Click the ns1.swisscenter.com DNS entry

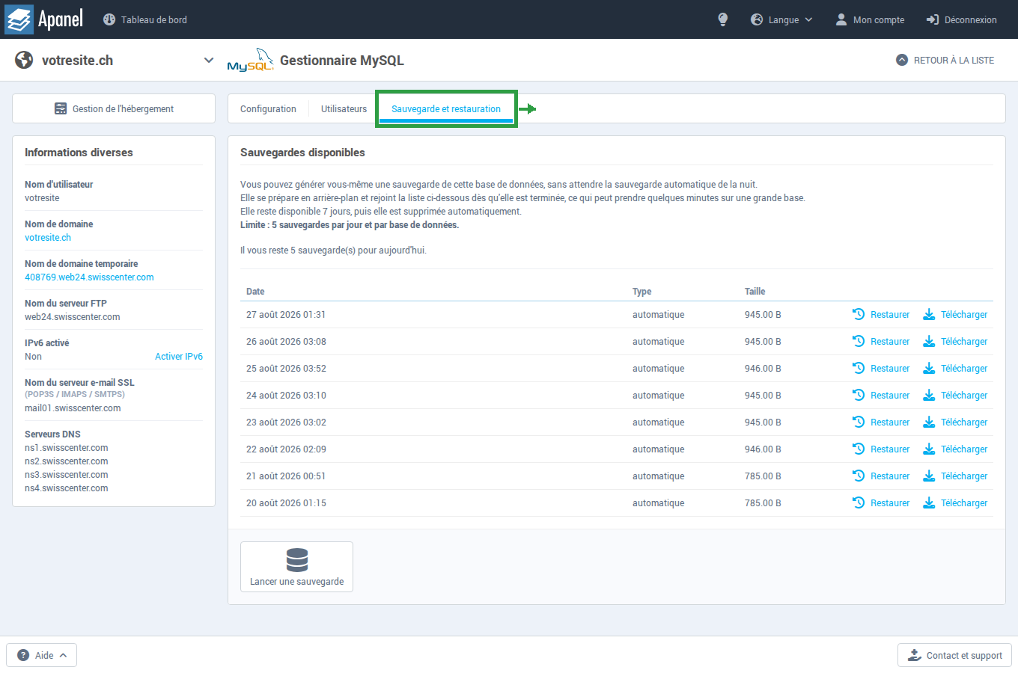[x=67, y=448]
